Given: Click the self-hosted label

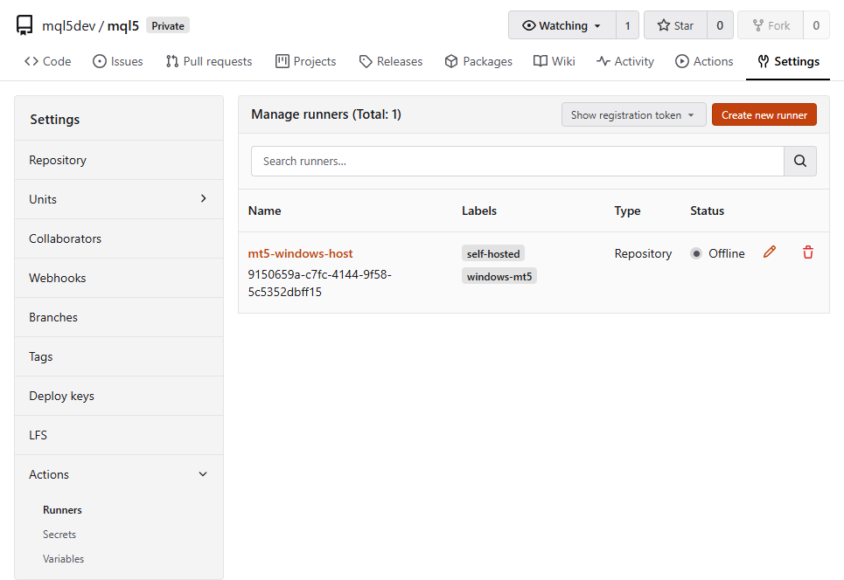Looking at the screenshot, I should (x=493, y=253).
